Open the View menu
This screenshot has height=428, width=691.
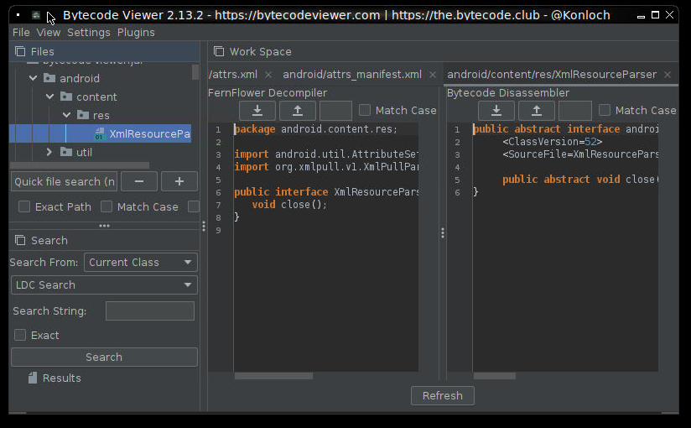coord(48,33)
